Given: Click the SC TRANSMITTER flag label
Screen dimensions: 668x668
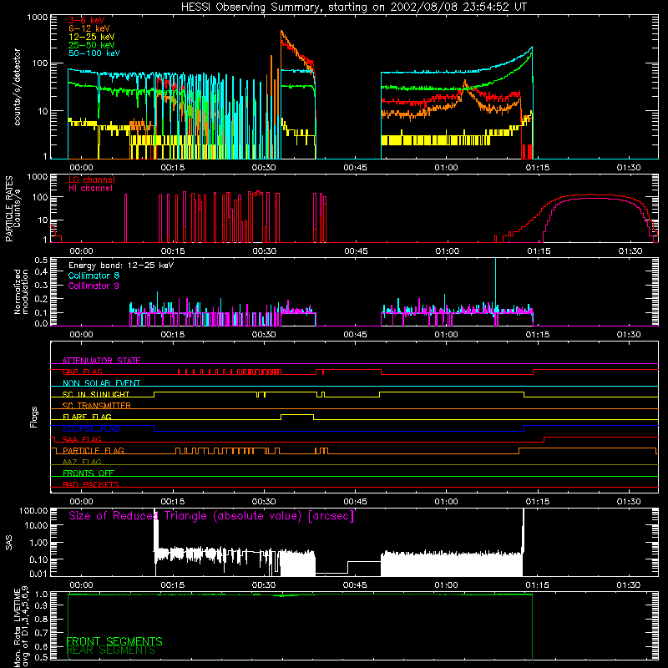Looking at the screenshot, I should click(97, 406).
